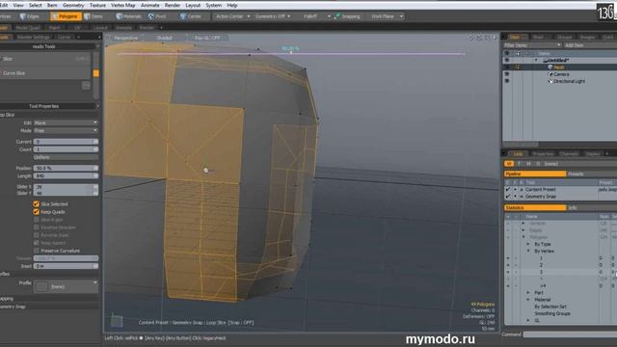
Task: Select the Materials selection mode
Action: pyautogui.click(x=129, y=16)
